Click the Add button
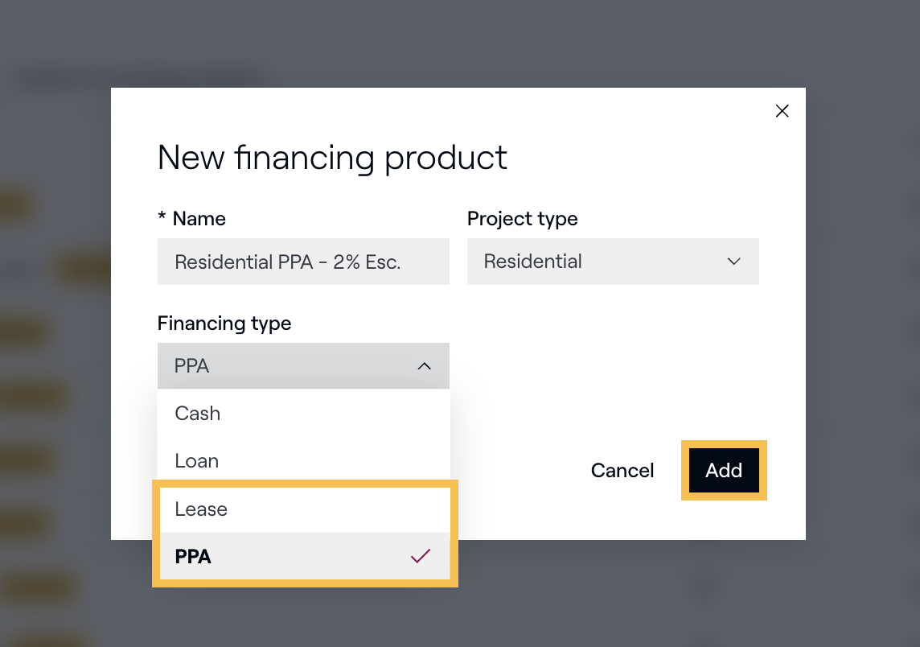Screen dimensions: 920x647 [723, 471]
